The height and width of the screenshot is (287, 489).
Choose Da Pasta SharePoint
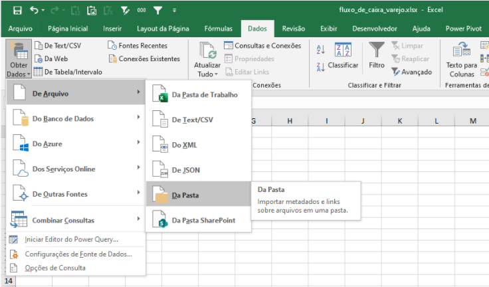[199, 221]
